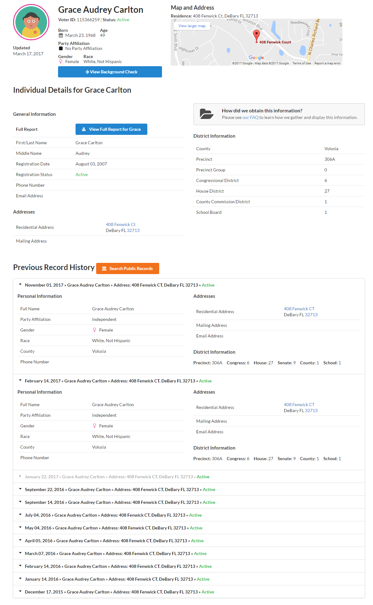Collapse the February 14, 2017 record

pyautogui.click(x=189, y=381)
